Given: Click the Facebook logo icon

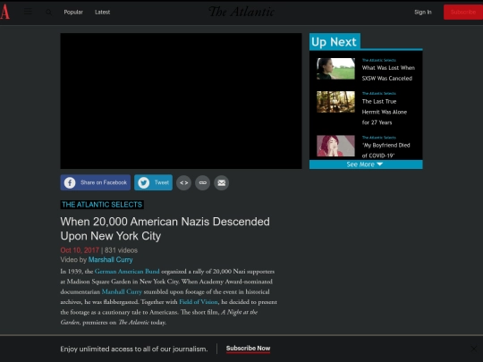Looking at the screenshot, I should [70, 182].
